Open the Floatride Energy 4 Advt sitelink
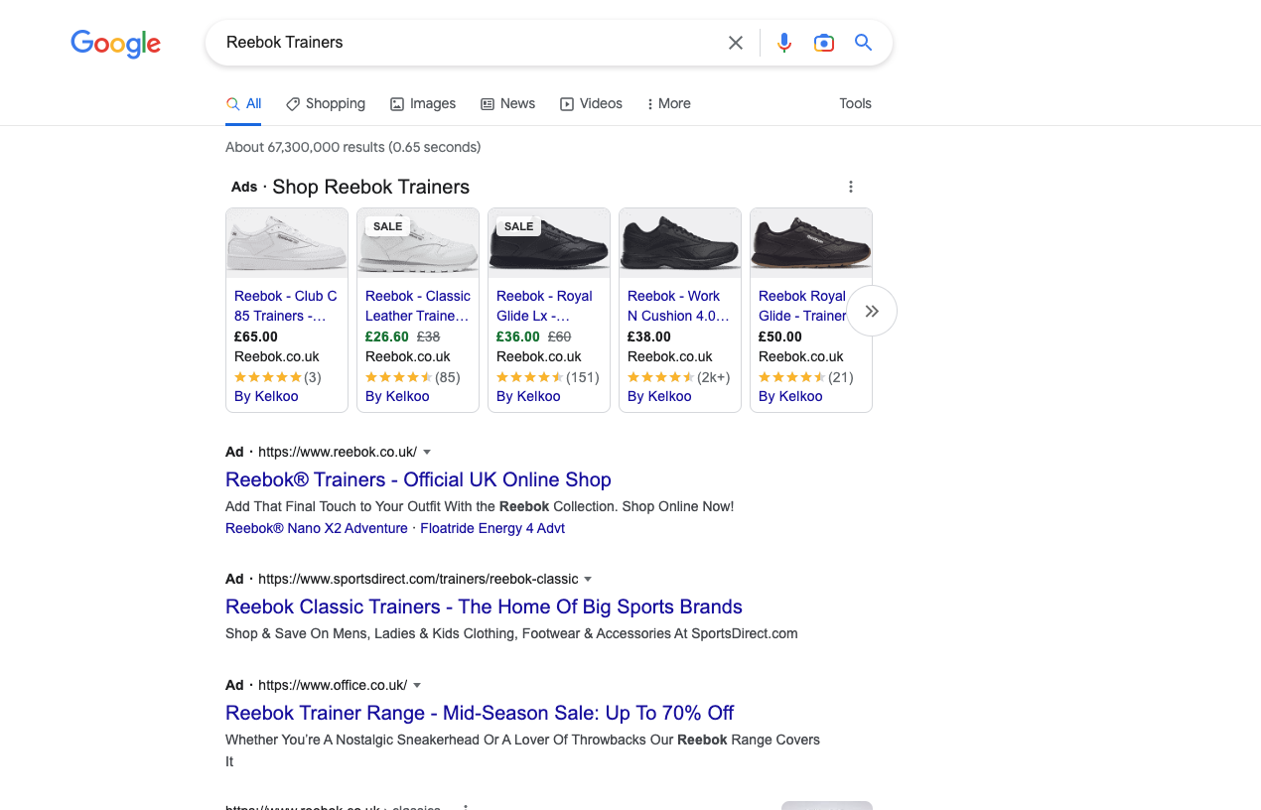 (492, 528)
